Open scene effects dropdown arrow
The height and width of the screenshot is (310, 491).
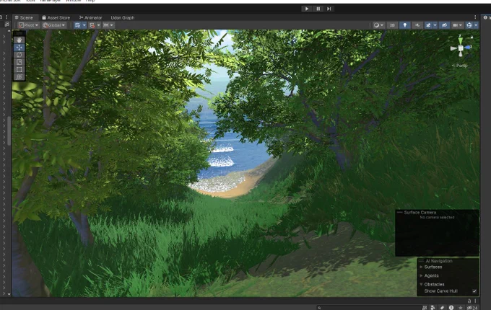pyautogui.click(x=435, y=25)
